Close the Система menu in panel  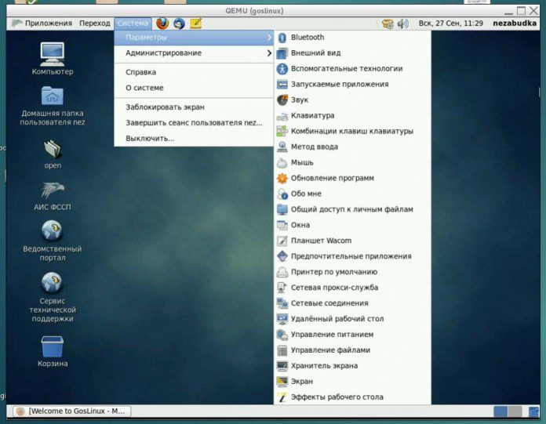[x=133, y=24]
